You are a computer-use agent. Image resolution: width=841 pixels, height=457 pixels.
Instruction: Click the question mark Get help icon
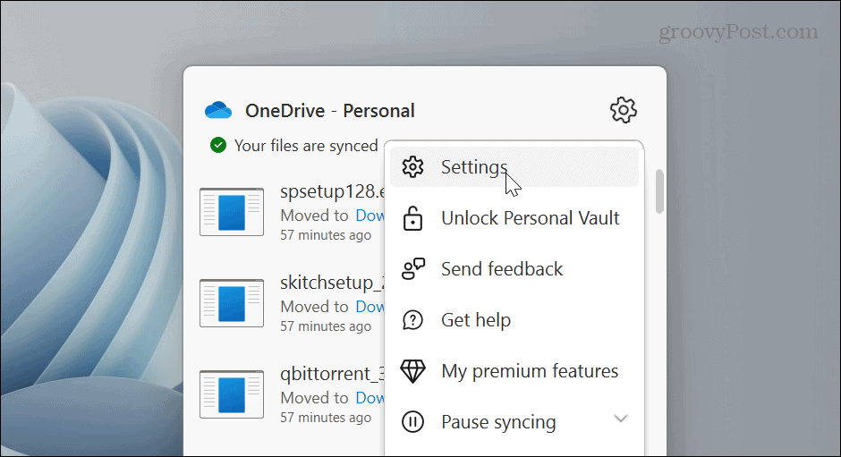(412, 320)
